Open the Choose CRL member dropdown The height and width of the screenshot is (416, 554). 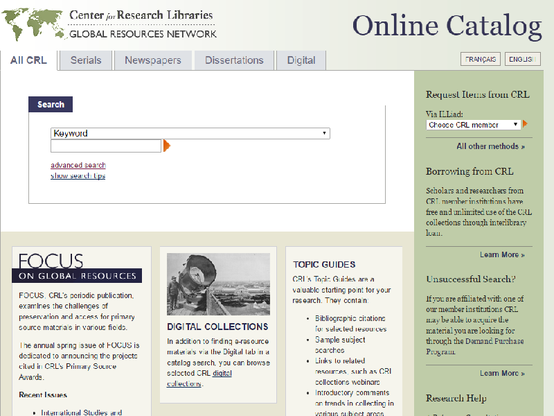click(473, 125)
